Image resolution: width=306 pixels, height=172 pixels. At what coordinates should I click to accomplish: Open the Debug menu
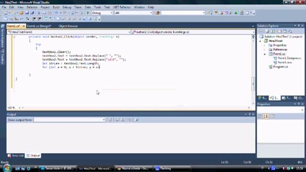coord(67,7)
